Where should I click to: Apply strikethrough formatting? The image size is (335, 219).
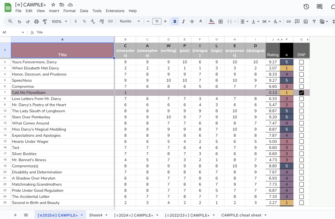click(192, 22)
